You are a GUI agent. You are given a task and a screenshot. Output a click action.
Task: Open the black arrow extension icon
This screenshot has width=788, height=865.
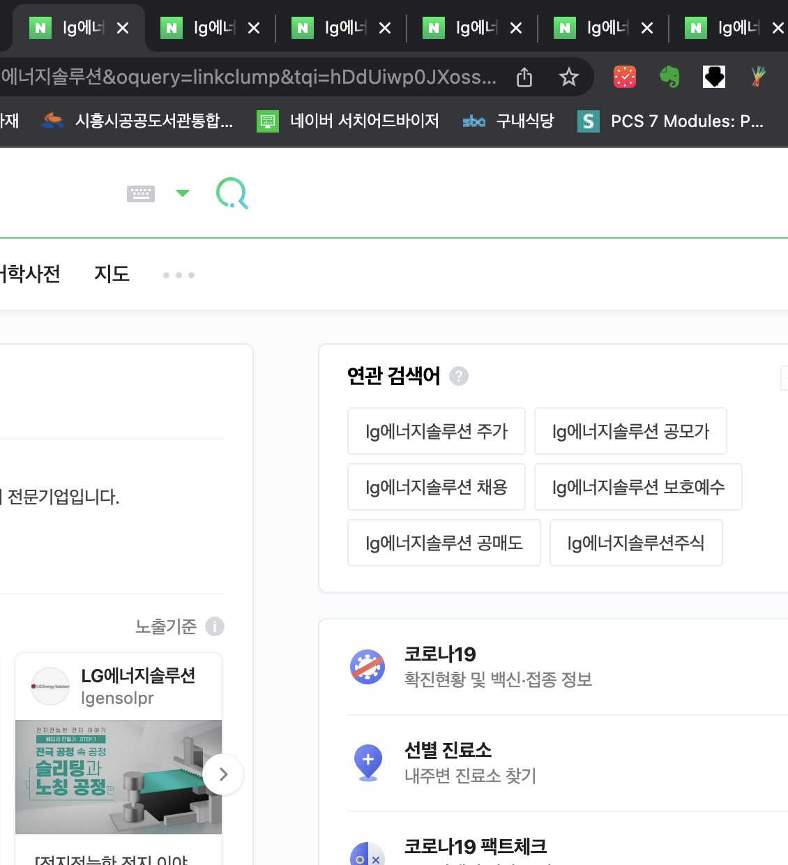(x=714, y=77)
